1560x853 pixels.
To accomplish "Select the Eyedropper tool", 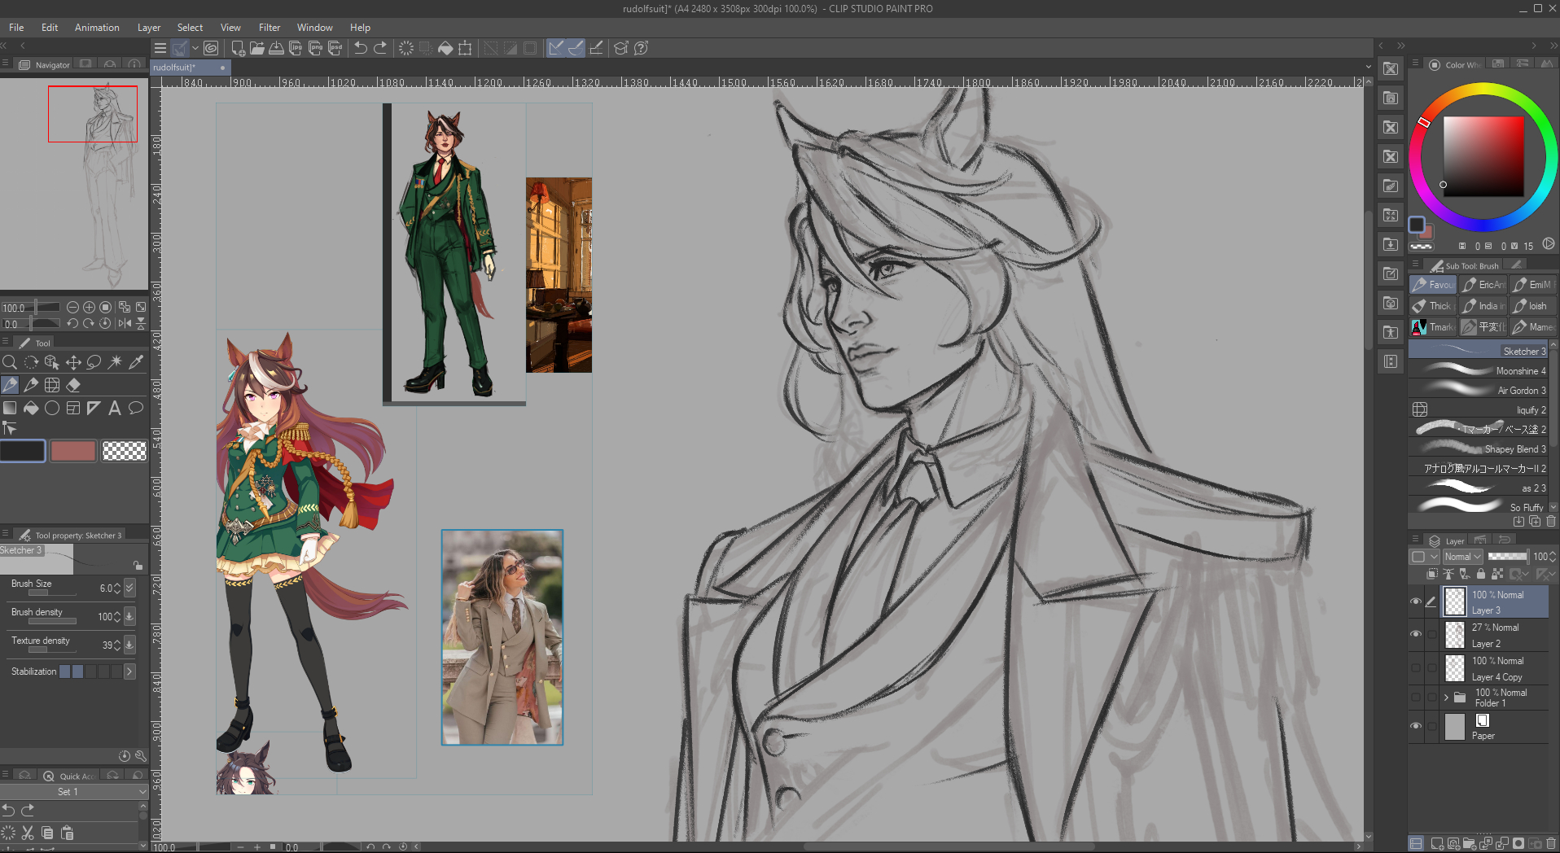I will pyautogui.click(x=136, y=362).
